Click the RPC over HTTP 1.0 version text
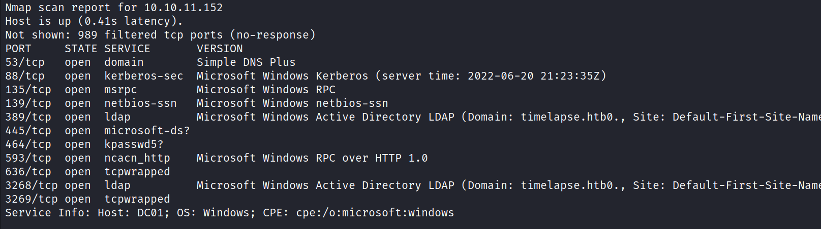Viewport: 821px width, 229px height. [x=372, y=158]
